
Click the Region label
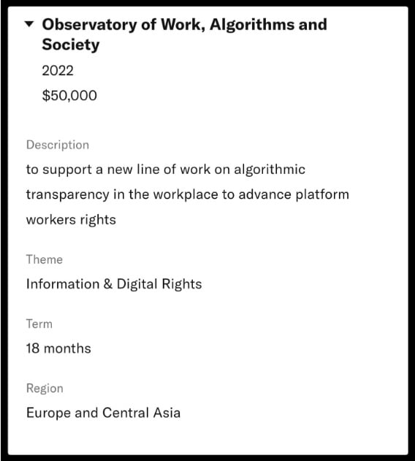click(45, 389)
